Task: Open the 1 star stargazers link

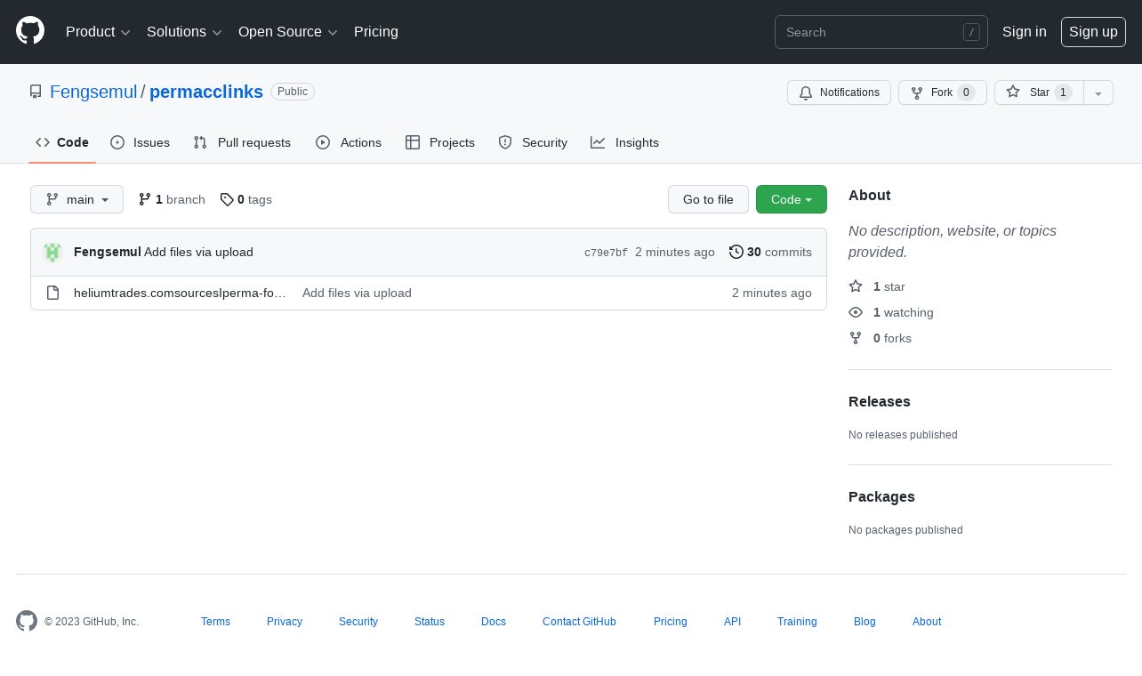Action: point(877,286)
